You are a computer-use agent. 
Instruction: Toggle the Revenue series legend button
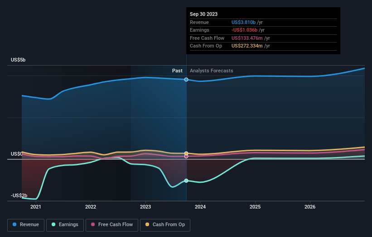[x=26, y=225]
